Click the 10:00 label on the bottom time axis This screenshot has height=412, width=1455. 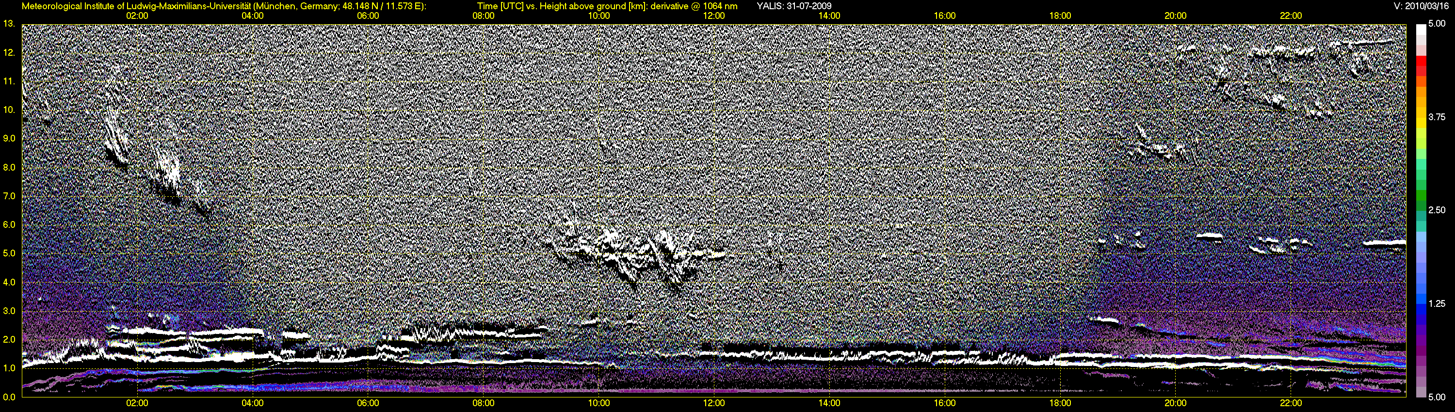pos(598,403)
